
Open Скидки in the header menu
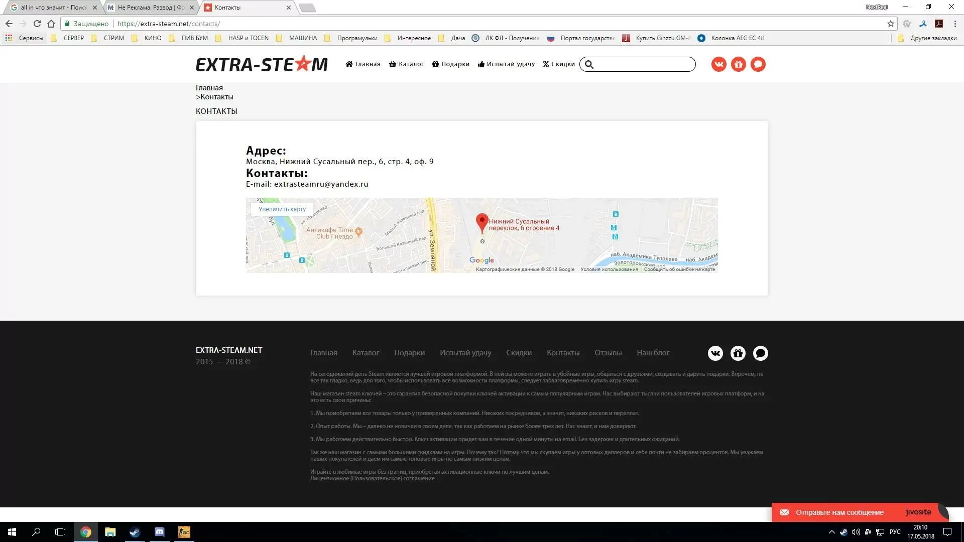[x=559, y=64]
